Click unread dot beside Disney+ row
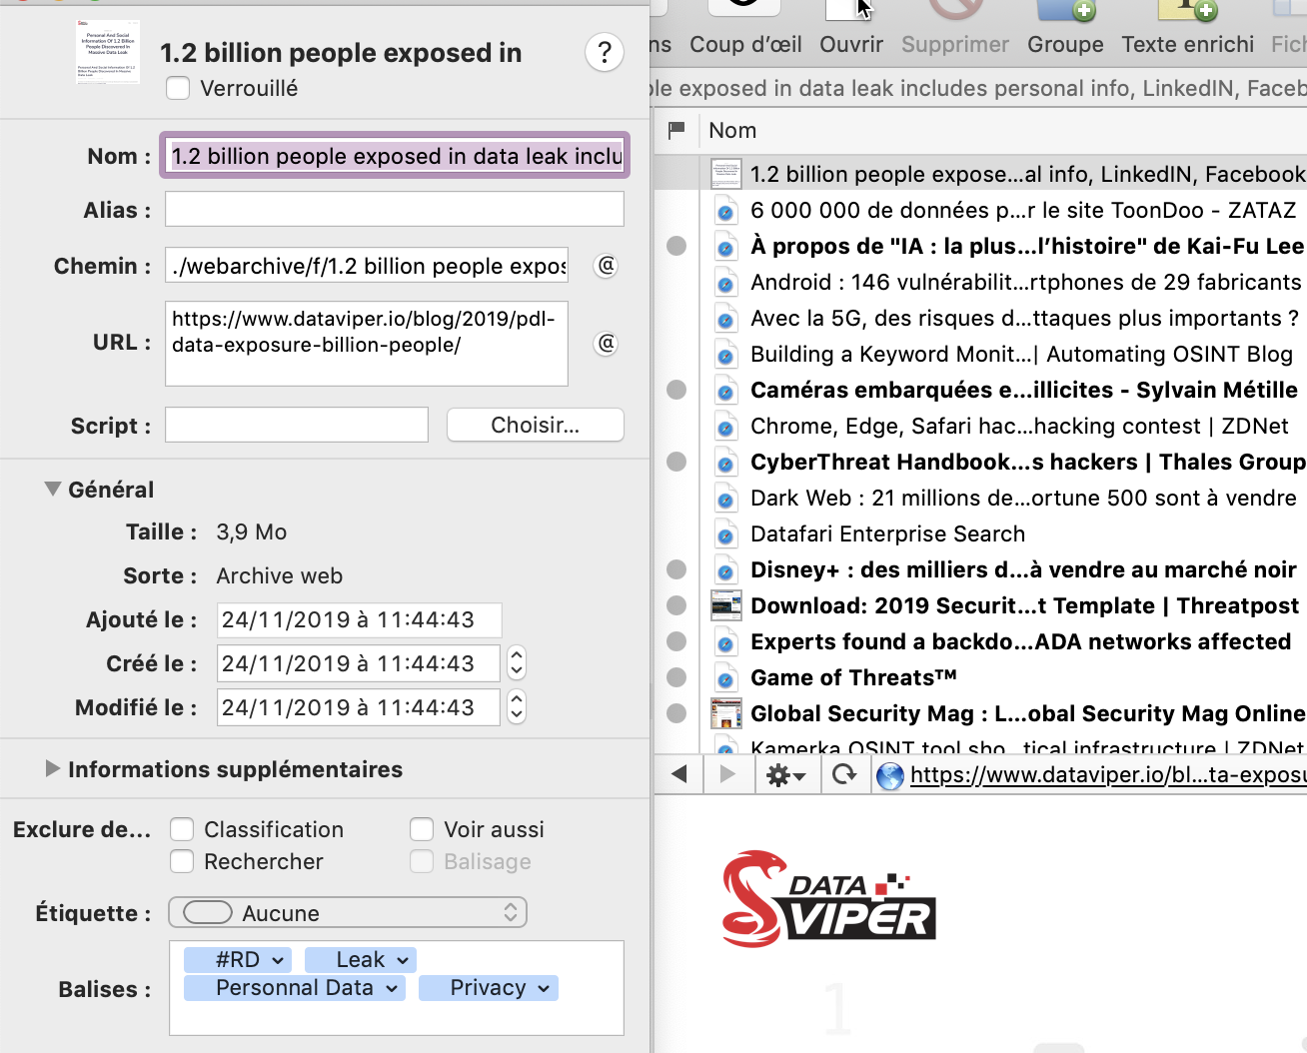 point(676,569)
